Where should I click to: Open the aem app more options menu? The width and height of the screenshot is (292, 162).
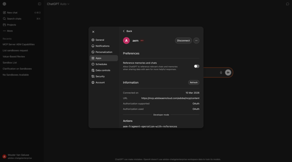point(196,40)
